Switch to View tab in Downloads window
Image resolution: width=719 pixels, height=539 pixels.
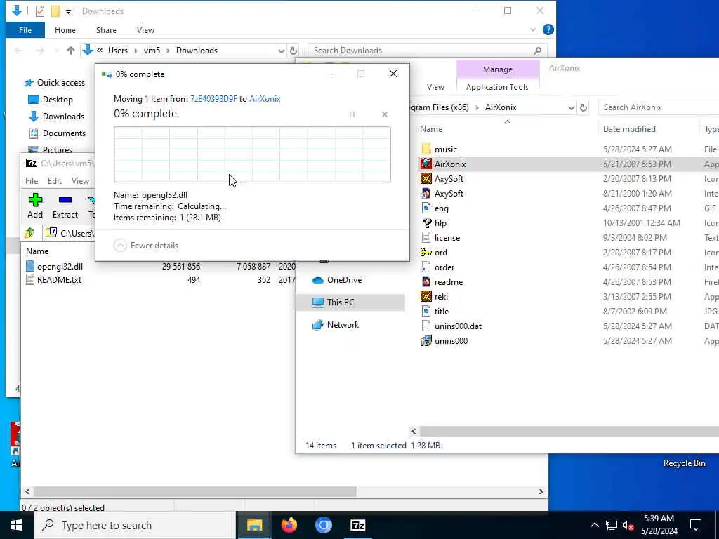point(145,29)
